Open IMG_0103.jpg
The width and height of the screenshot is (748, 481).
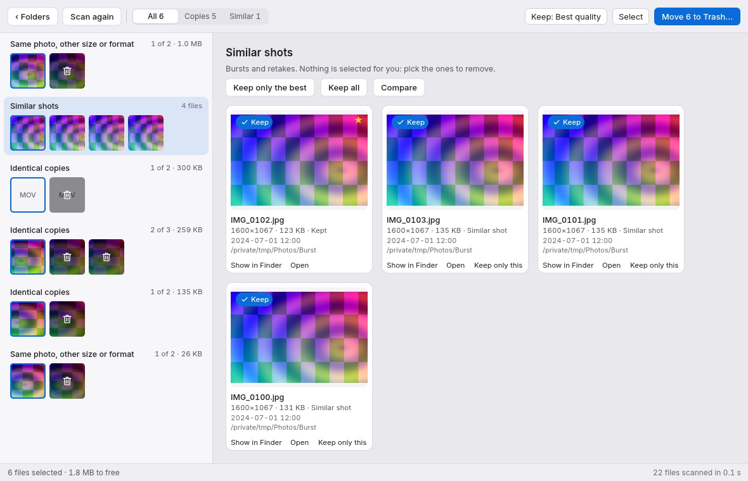click(456, 265)
